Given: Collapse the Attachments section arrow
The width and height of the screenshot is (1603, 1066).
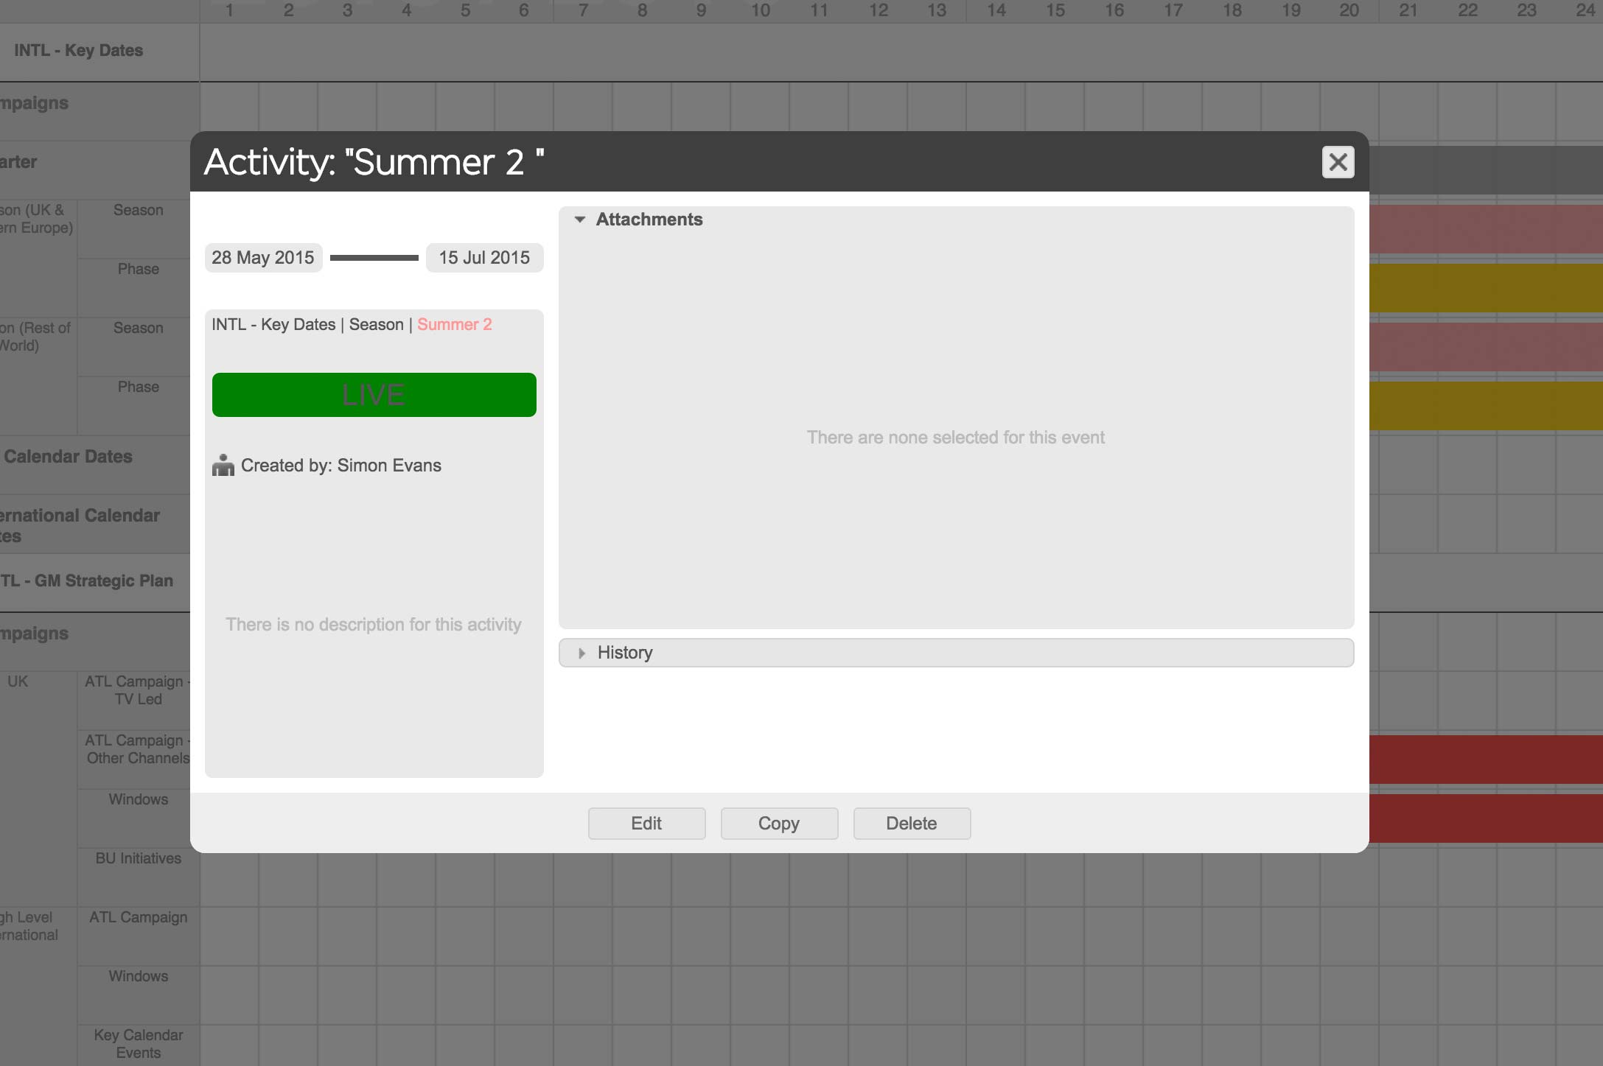Looking at the screenshot, I should (580, 220).
